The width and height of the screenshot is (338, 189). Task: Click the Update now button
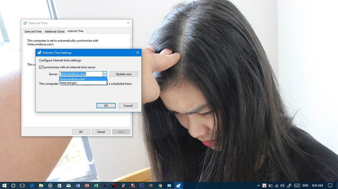[x=124, y=74]
